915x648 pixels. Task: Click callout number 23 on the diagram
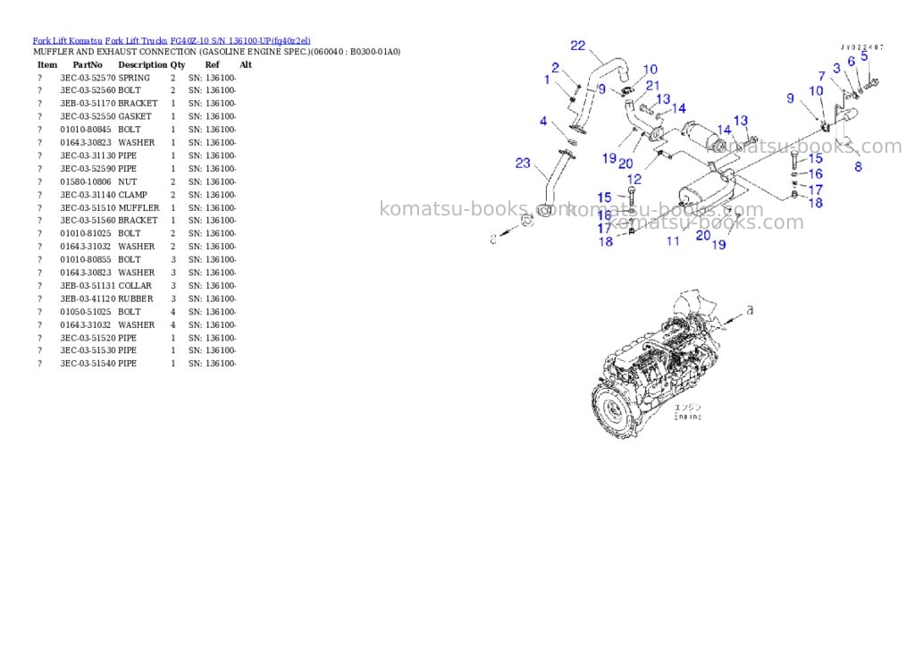[x=523, y=163]
